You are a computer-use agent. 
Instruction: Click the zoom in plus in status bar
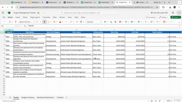click(174, 101)
